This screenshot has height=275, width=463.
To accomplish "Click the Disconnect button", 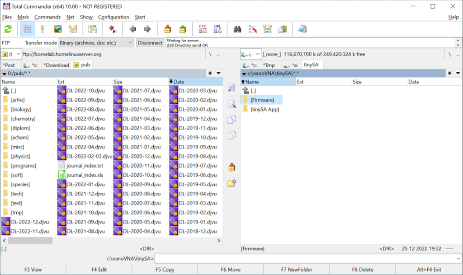I will [150, 43].
